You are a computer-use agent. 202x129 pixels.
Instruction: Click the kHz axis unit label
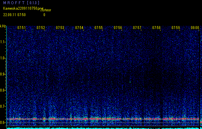point(3,26)
